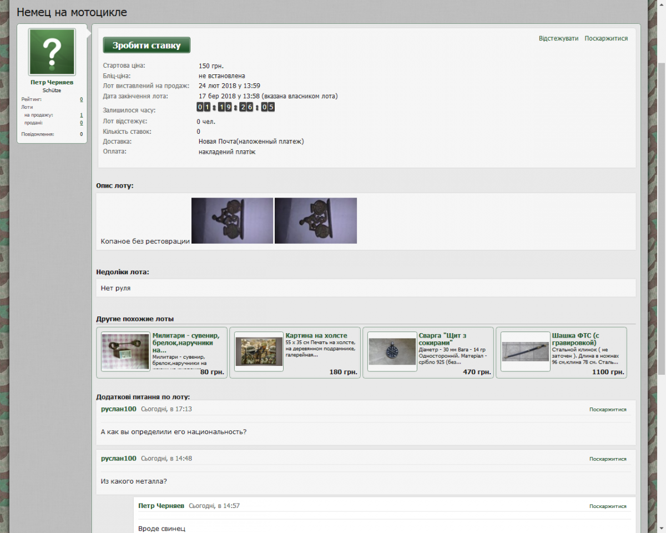This screenshot has width=666, height=533.
Task: Click Поскаржитися on the 14:48 question
Action: (608, 459)
